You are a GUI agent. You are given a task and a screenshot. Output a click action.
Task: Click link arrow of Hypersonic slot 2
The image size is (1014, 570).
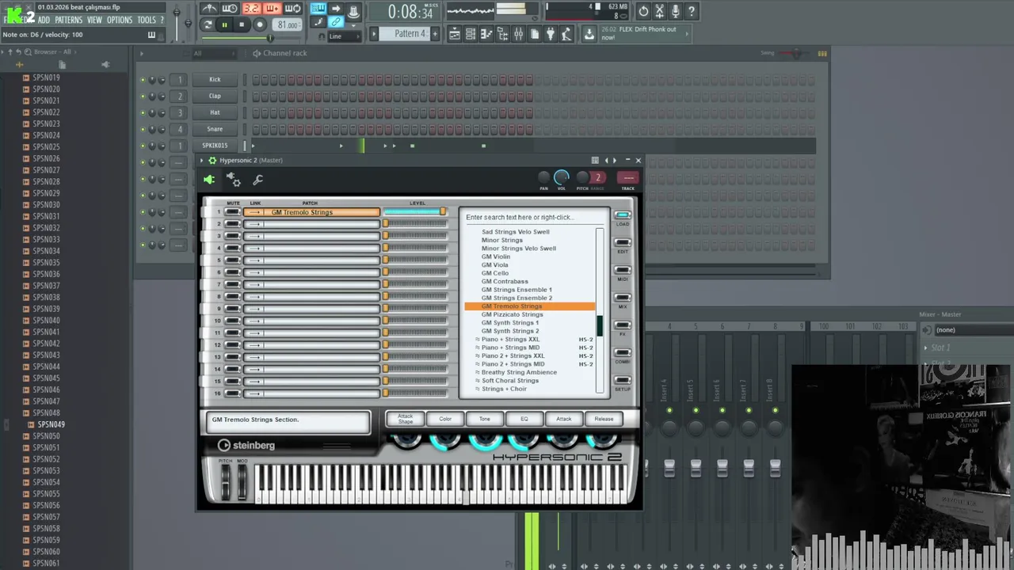pos(253,224)
